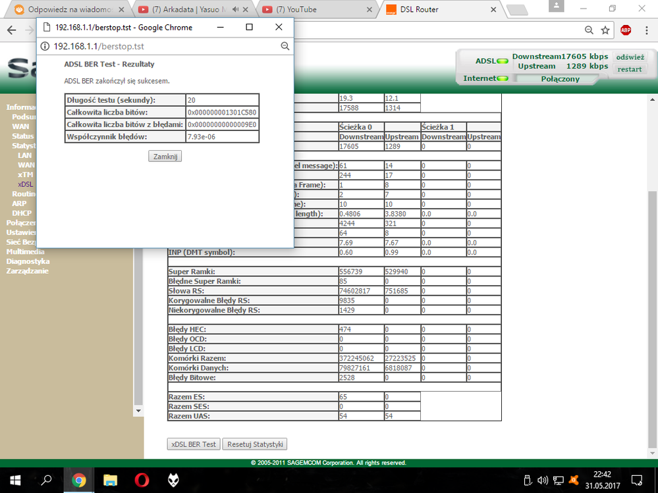Screen dimensions: 658x493
Task: Click the zoom magnifier in main address bar
Action: (589, 30)
